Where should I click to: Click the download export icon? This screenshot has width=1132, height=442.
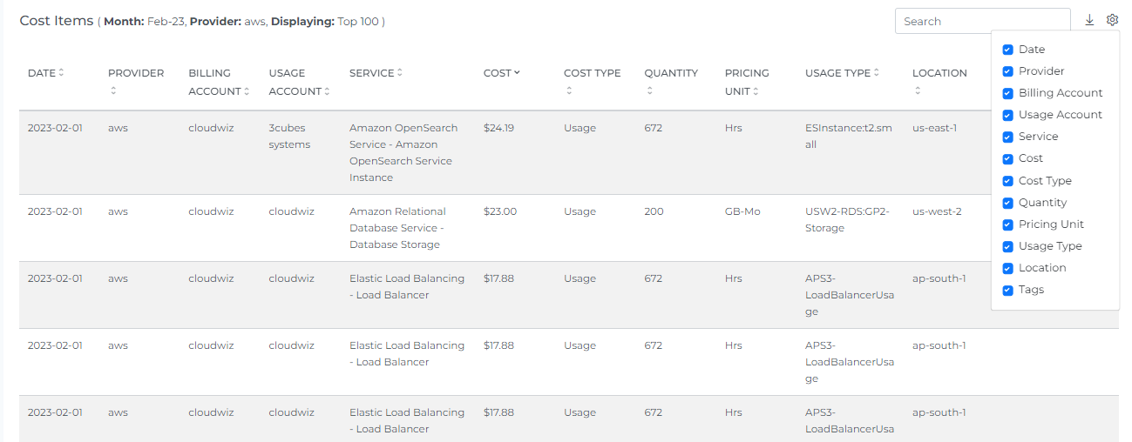[x=1089, y=20]
